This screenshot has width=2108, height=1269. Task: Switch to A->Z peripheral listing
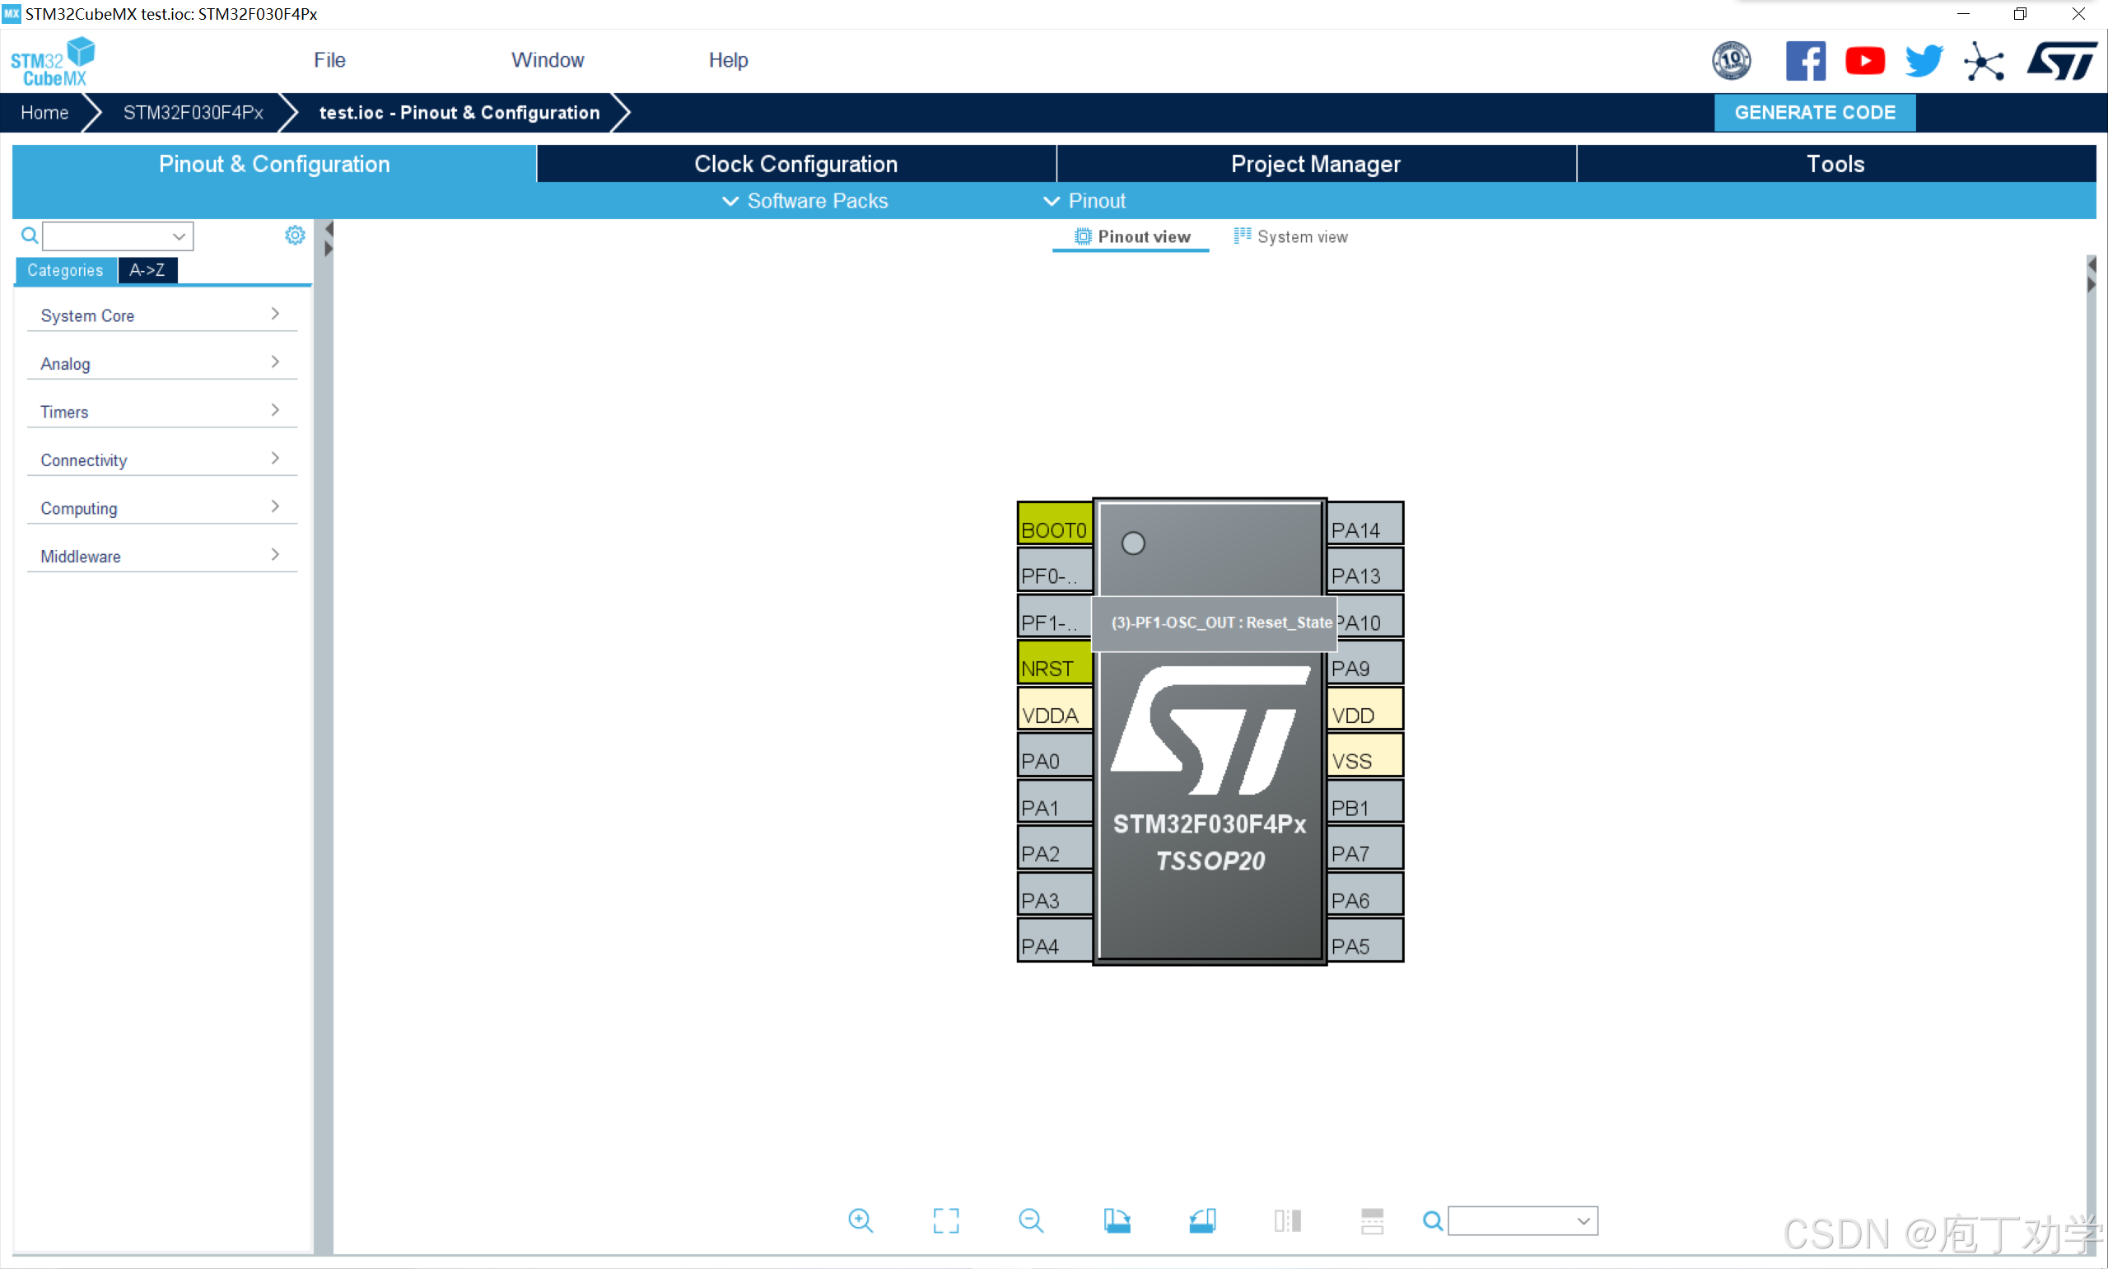pyautogui.click(x=147, y=270)
